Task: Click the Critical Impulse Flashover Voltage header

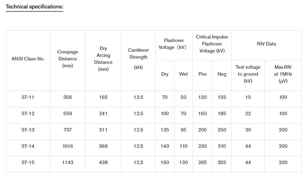Action: [212, 44]
